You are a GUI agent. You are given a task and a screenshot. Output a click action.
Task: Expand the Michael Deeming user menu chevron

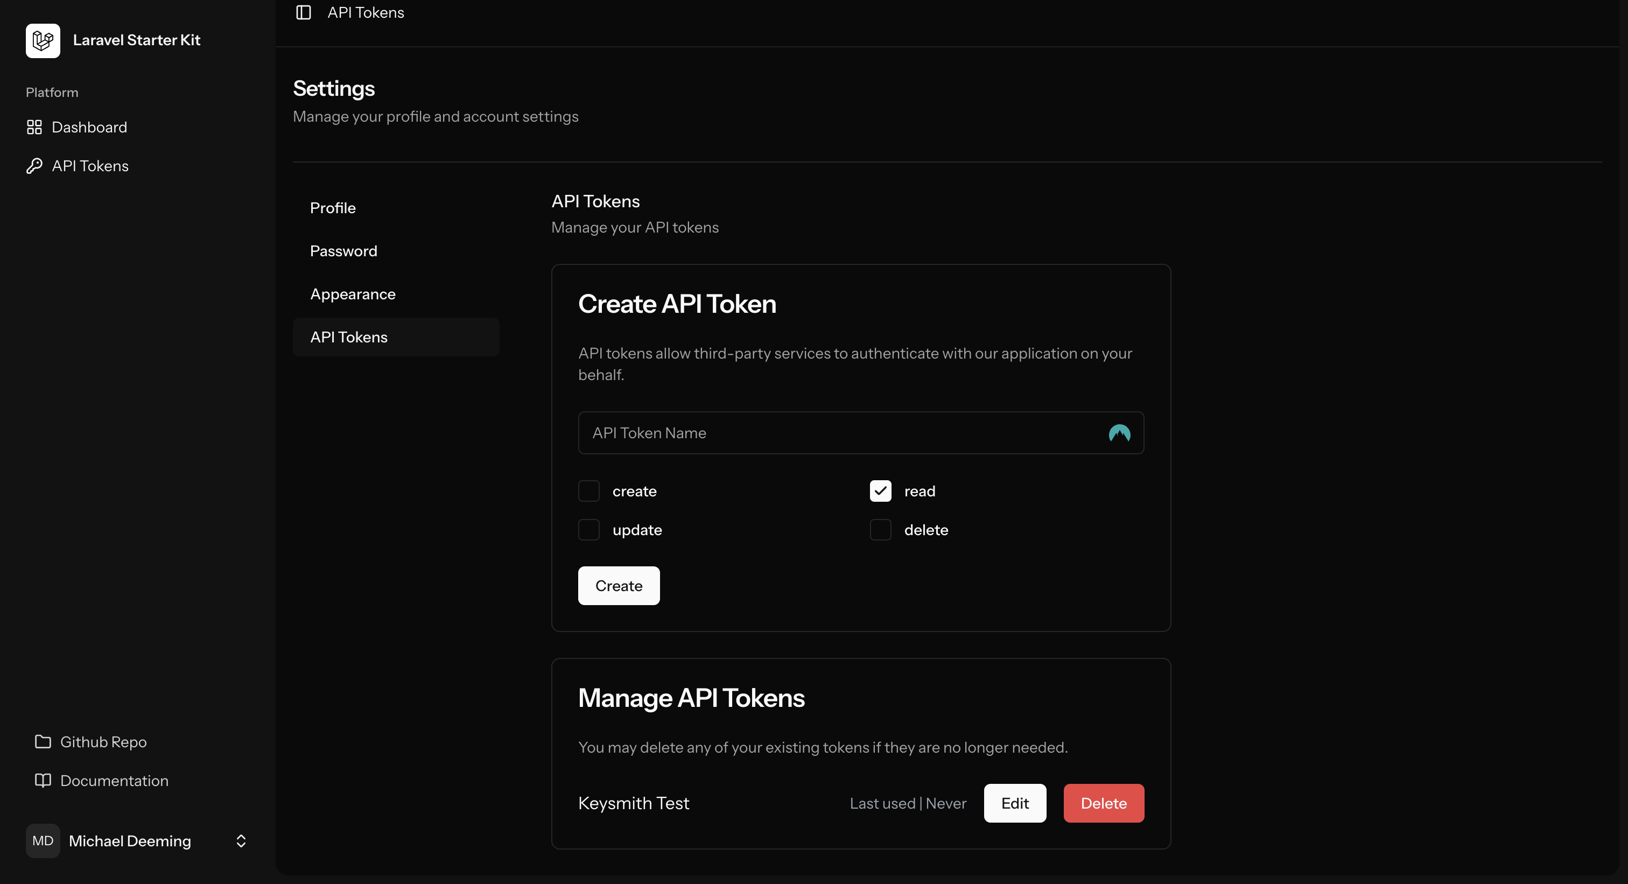coord(241,840)
